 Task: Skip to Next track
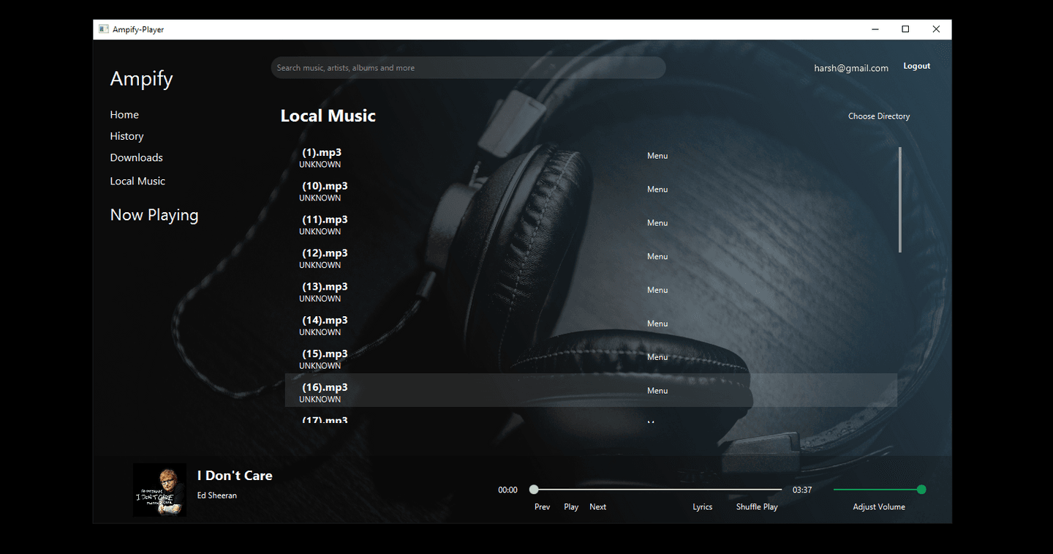[597, 507]
